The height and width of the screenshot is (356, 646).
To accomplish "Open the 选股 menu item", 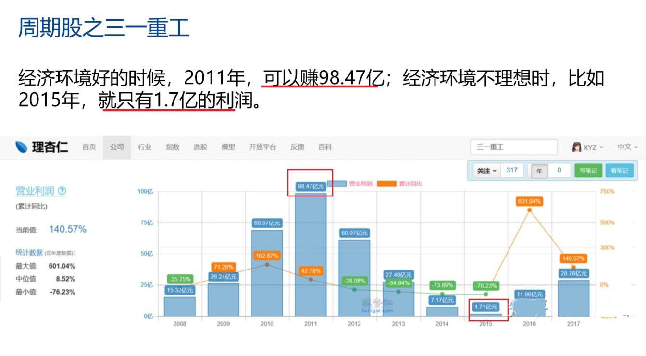I will [200, 147].
